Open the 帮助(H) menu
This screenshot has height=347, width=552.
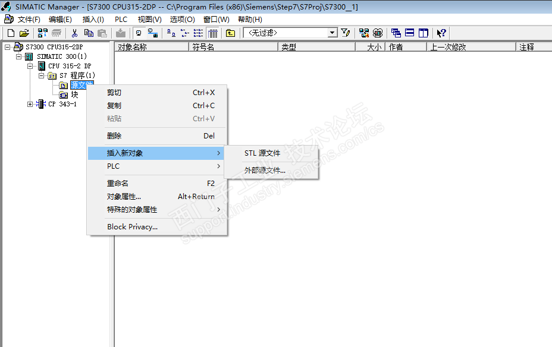(250, 20)
